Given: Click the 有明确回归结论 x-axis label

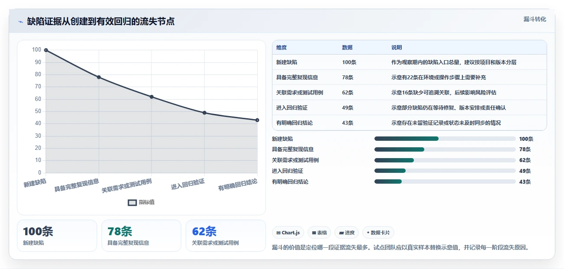Looking at the screenshot, I should coord(238,185).
